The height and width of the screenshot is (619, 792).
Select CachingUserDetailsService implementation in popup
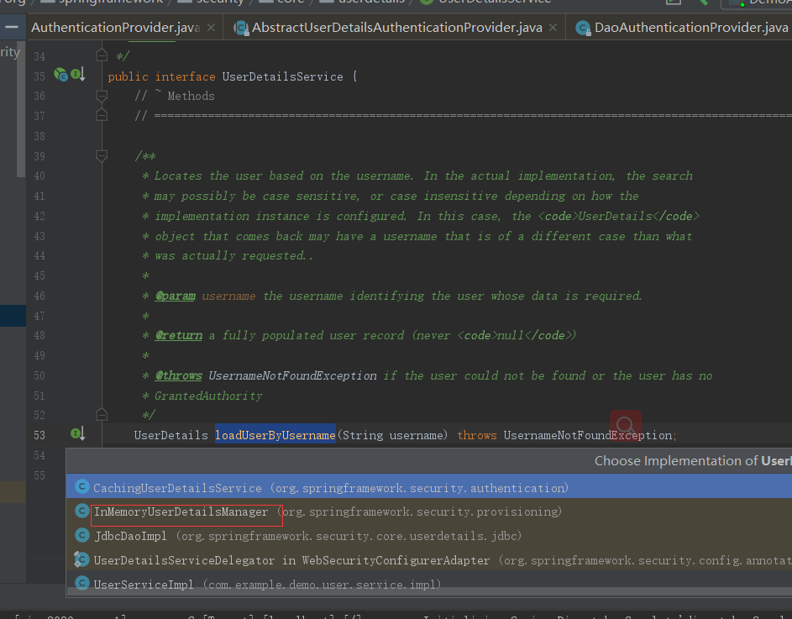pyautogui.click(x=429, y=488)
